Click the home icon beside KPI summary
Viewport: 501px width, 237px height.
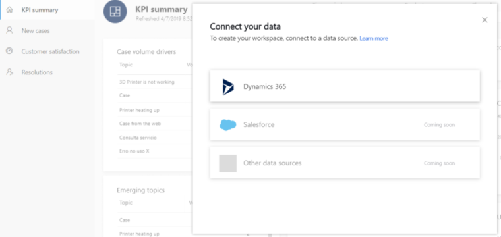(9, 10)
